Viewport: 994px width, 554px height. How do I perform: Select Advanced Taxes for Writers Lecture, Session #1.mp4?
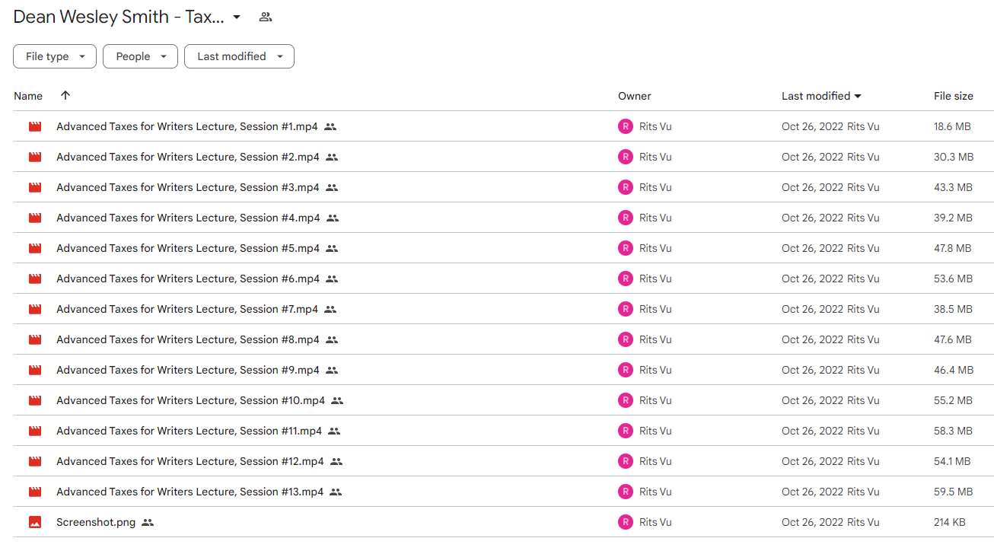pos(187,126)
